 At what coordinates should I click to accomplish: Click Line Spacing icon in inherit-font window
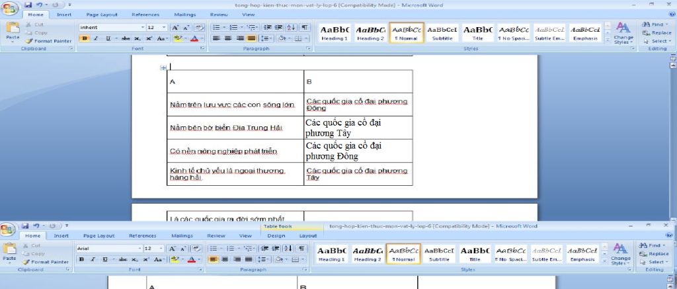coord(266,38)
